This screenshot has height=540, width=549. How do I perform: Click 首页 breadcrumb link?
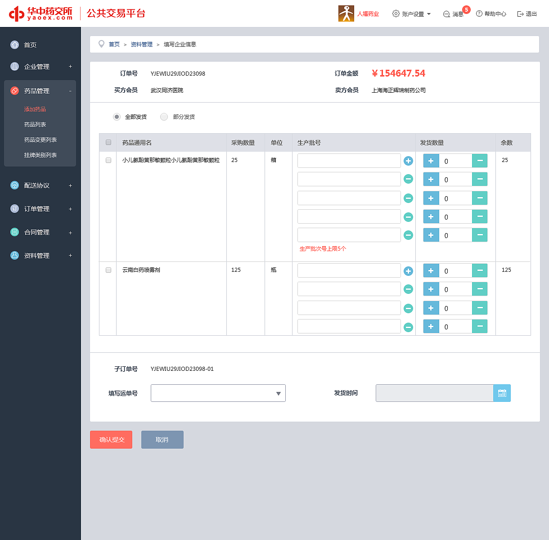(x=114, y=44)
